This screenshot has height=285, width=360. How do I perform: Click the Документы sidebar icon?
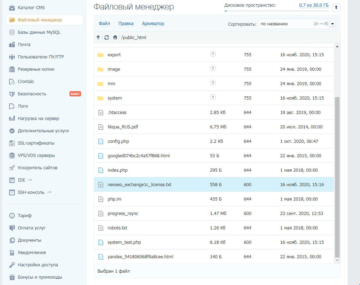(x=12, y=240)
